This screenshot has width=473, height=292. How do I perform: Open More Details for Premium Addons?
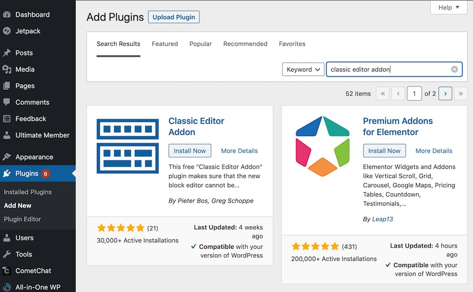click(x=434, y=151)
